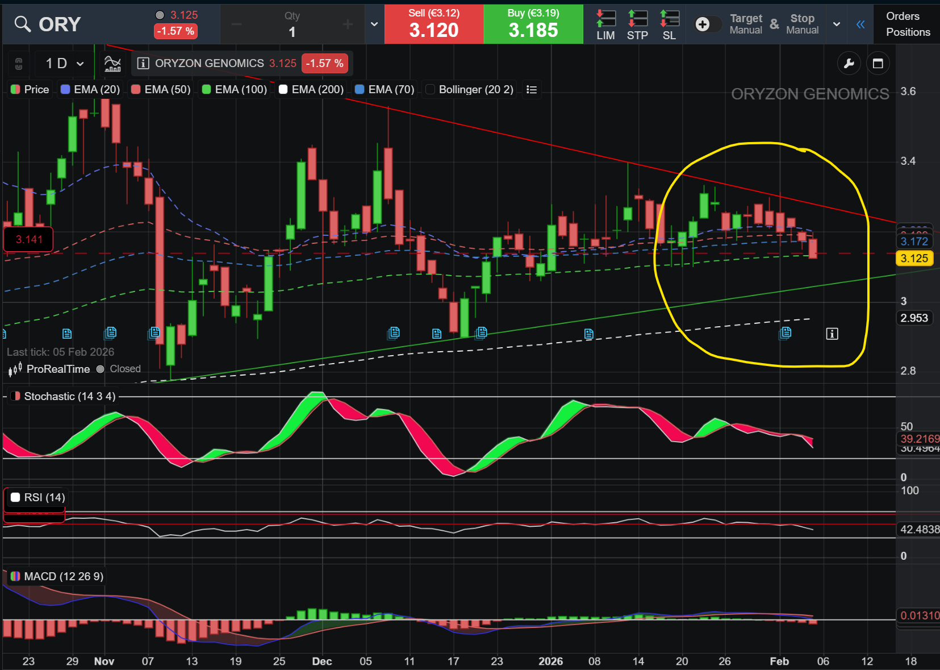The image size is (940, 670).
Task: Open ORYZON GENOMICS instrument info icon
Action: click(x=143, y=63)
